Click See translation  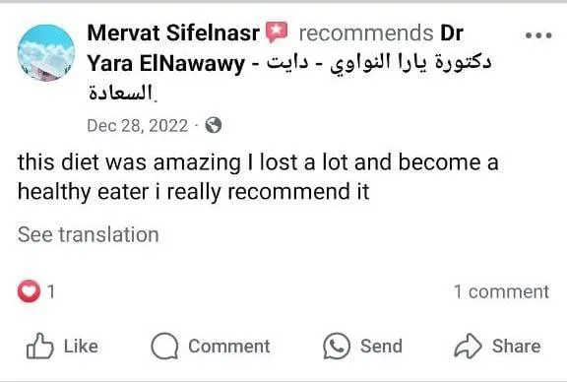89,234
